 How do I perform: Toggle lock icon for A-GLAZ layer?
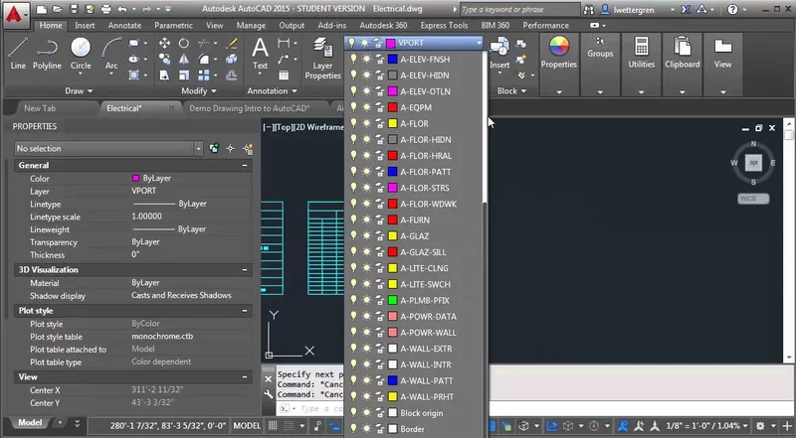380,236
